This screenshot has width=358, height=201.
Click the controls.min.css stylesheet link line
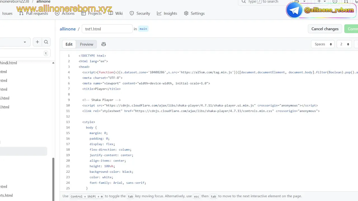click(201, 111)
